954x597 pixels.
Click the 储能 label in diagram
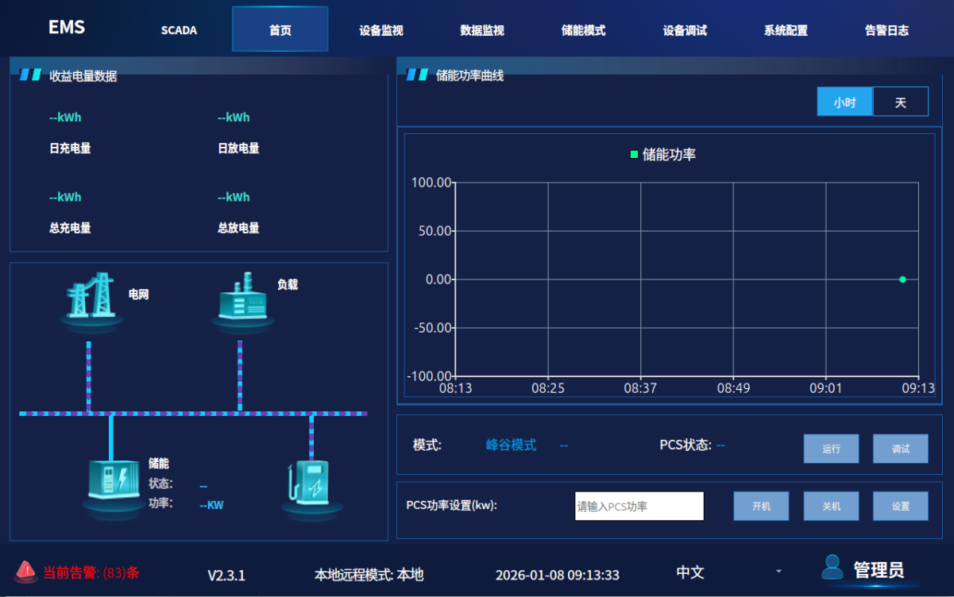tap(159, 464)
